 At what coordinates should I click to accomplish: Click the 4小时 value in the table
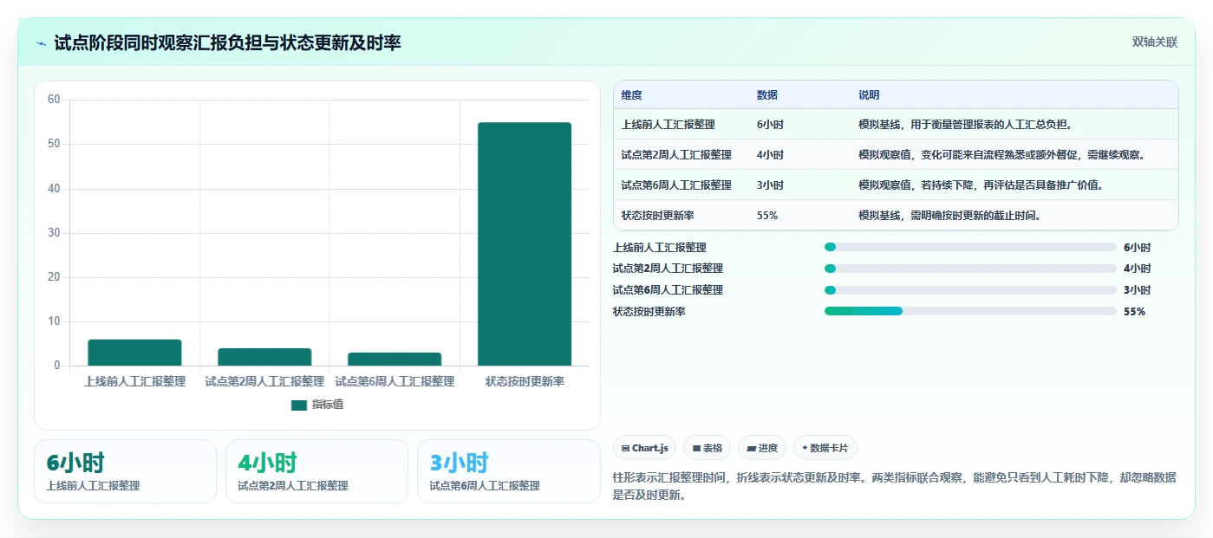(770, 155)
